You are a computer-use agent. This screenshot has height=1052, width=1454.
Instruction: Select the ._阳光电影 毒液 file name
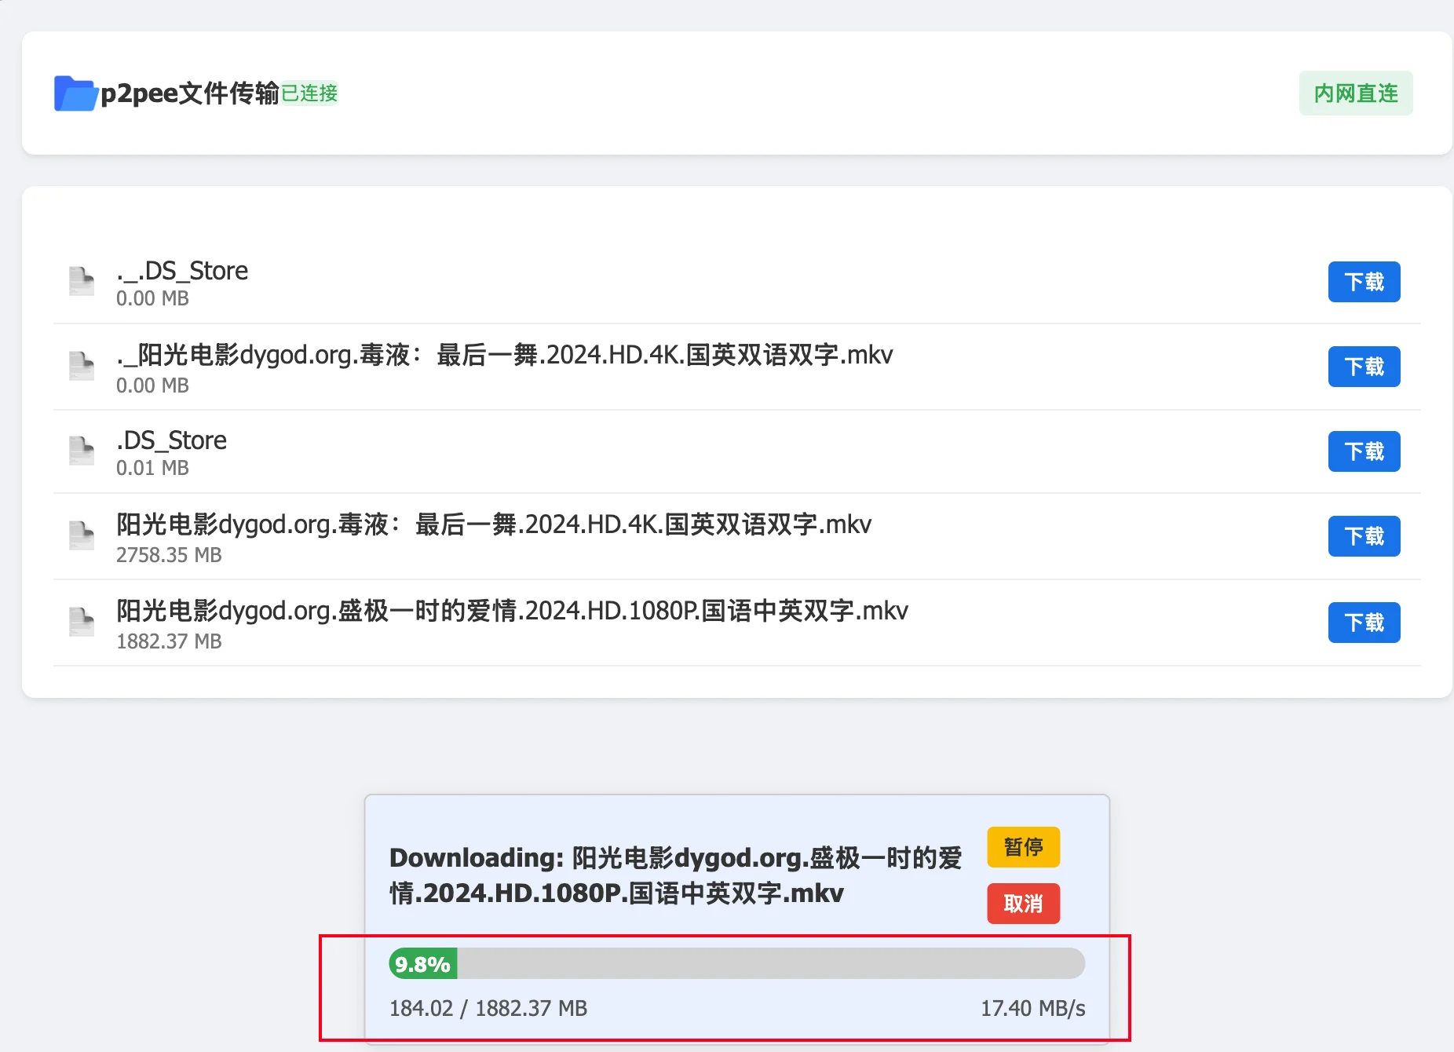pyautogui.click(x=505, y=355)
